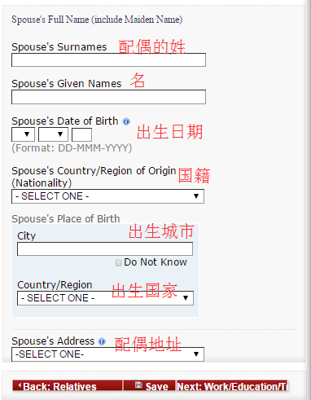
Task: Click the Spouse's Surnames input field
Action: pos(108,59)
